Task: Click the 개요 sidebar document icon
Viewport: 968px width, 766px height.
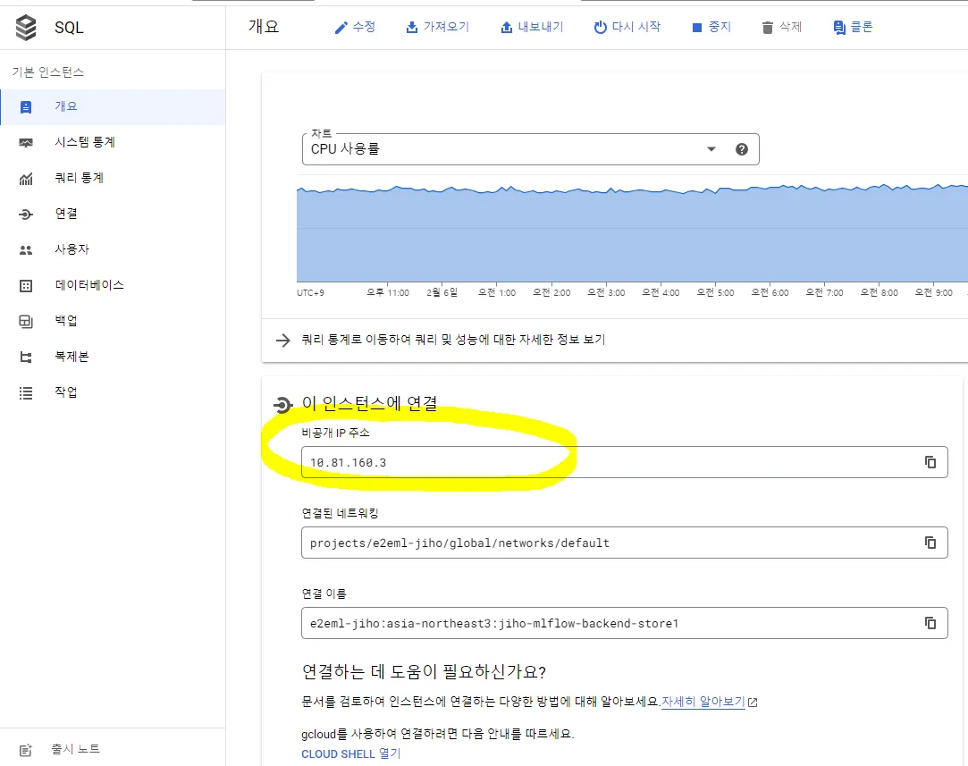Action: click(26, 107)
